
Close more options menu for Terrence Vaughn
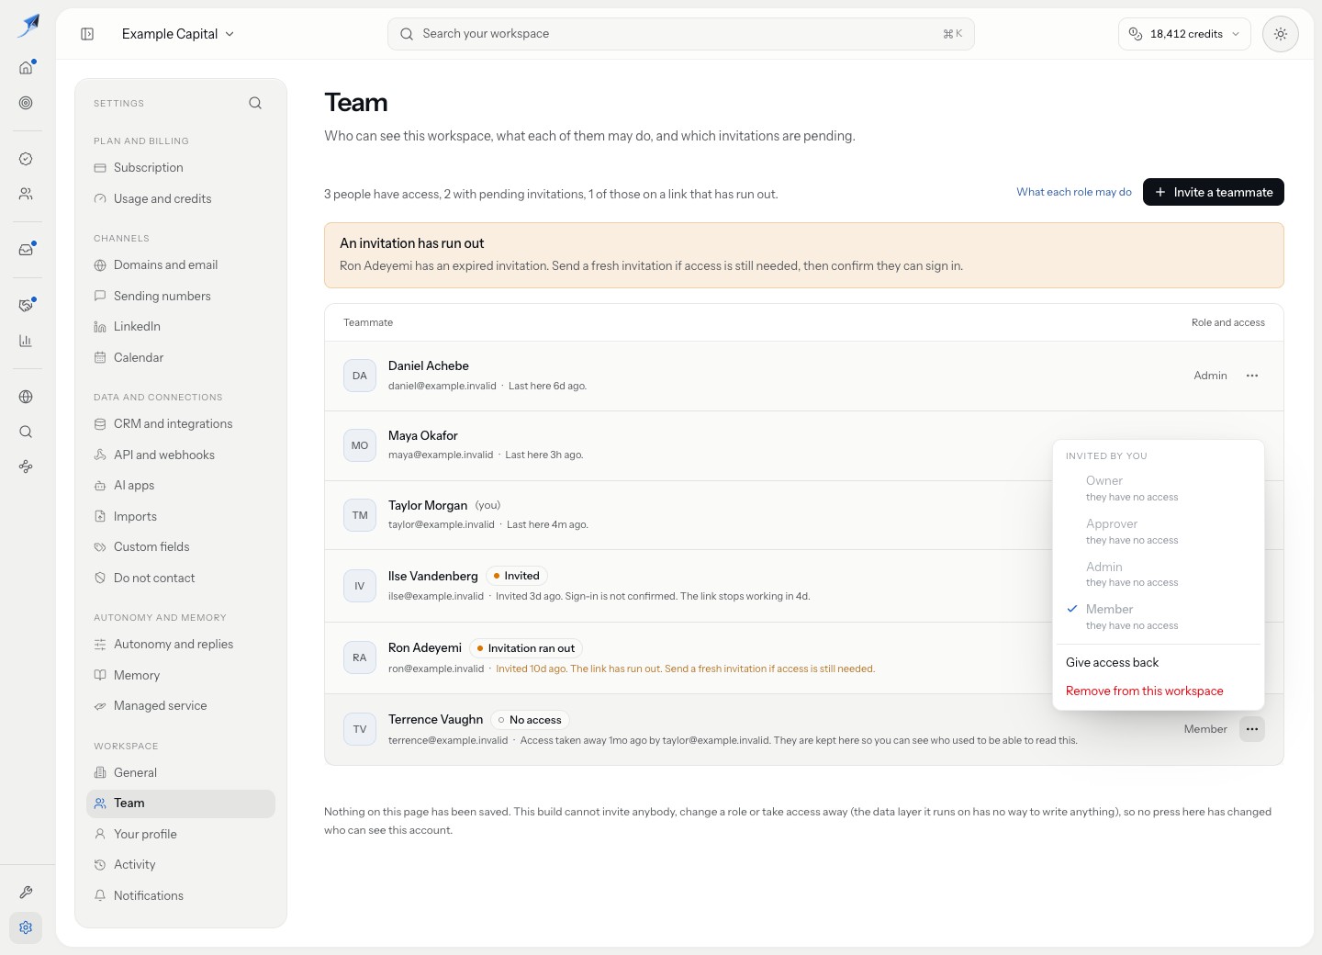click(x=1252, y=729)
